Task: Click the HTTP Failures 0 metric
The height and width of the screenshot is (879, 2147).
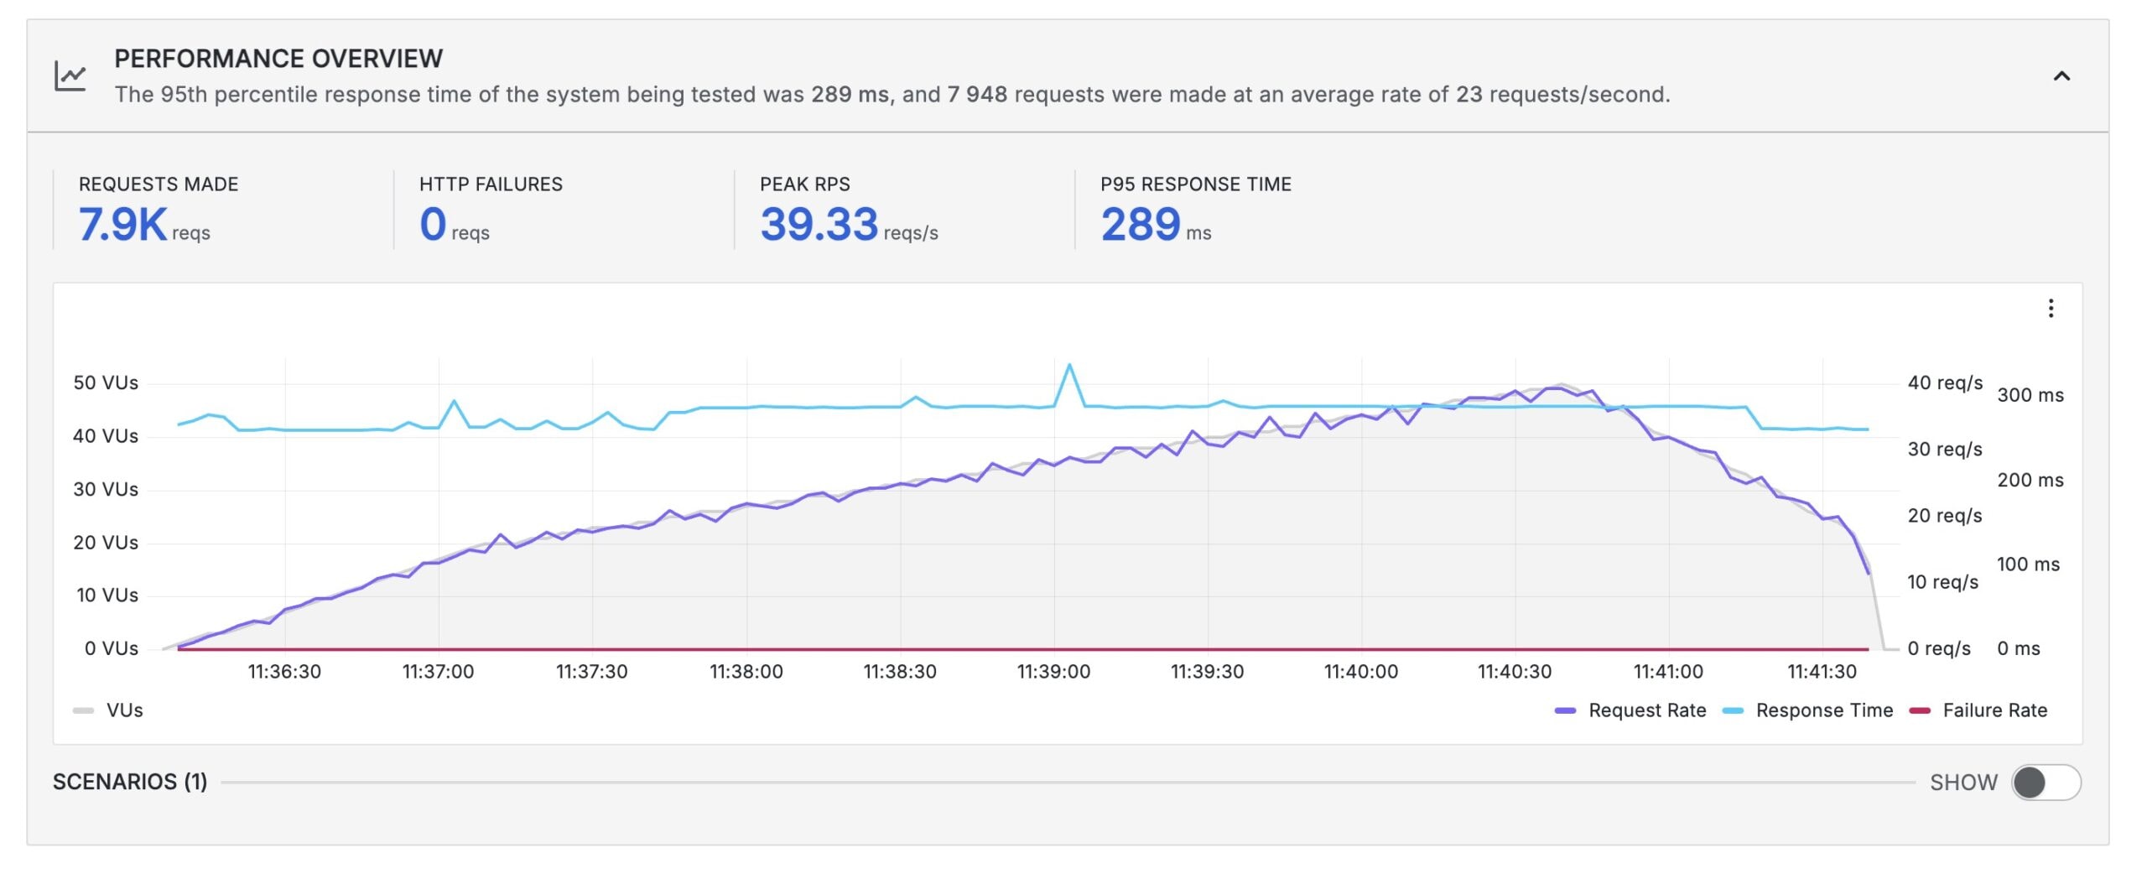Action: (x=433, y=224)
